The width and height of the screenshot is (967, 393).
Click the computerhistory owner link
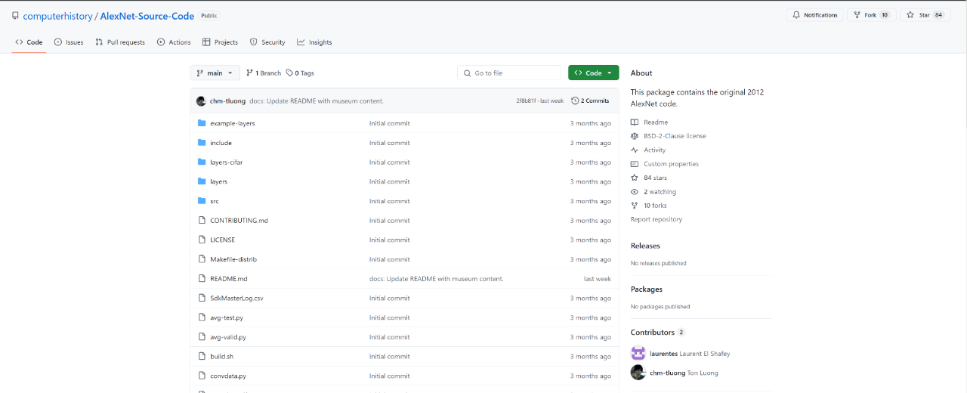click(x=58, y=16)
